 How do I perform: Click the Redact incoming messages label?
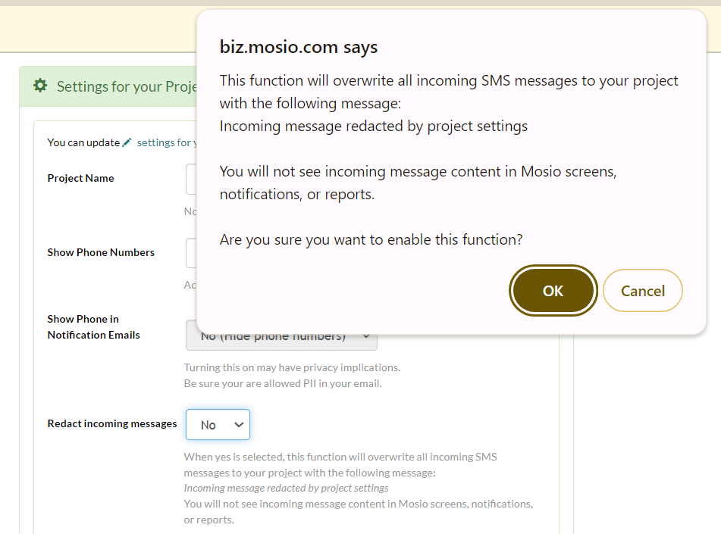[x=111, y=423]
